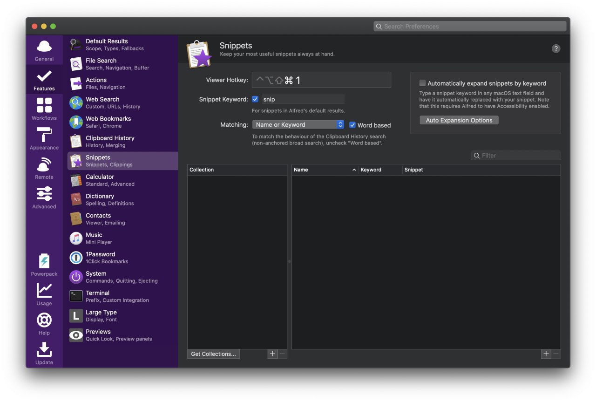The width and height of the screenshot is (596, 402).
Task: Select the Large Type feature
Action: [122, 316]
